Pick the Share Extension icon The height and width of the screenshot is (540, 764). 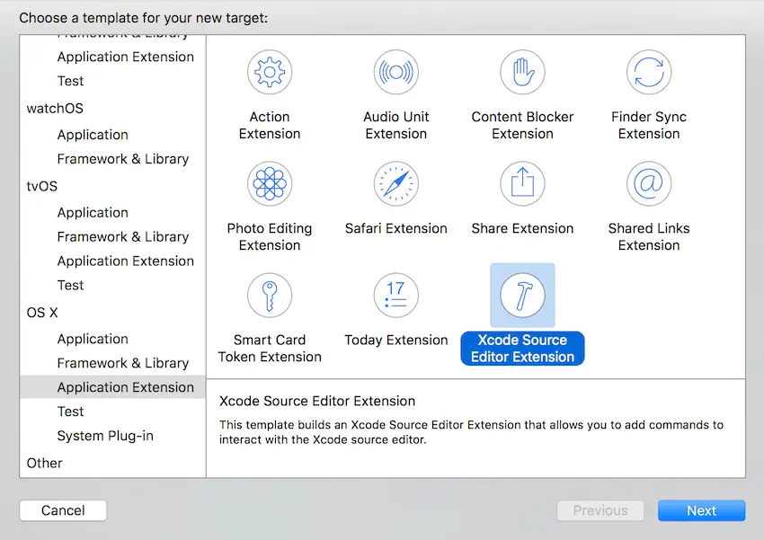tap(522, 183)
